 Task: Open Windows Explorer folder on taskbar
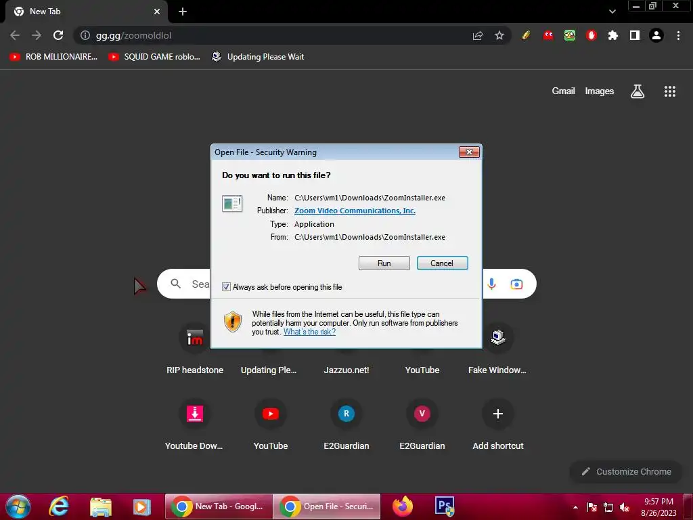coord(101,506)
